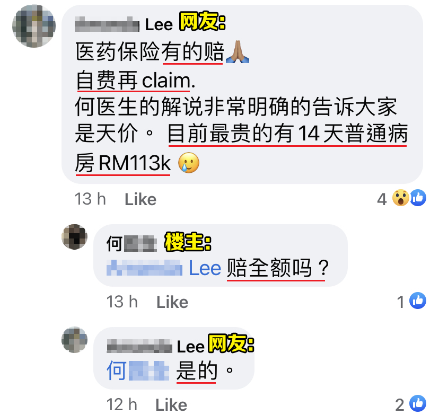Click the blue mentioned Lee name link
Viewport: 439px width, 415px height.
164,268
